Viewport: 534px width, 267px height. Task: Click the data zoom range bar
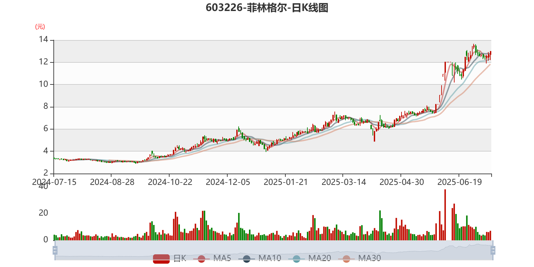point(274,250)
